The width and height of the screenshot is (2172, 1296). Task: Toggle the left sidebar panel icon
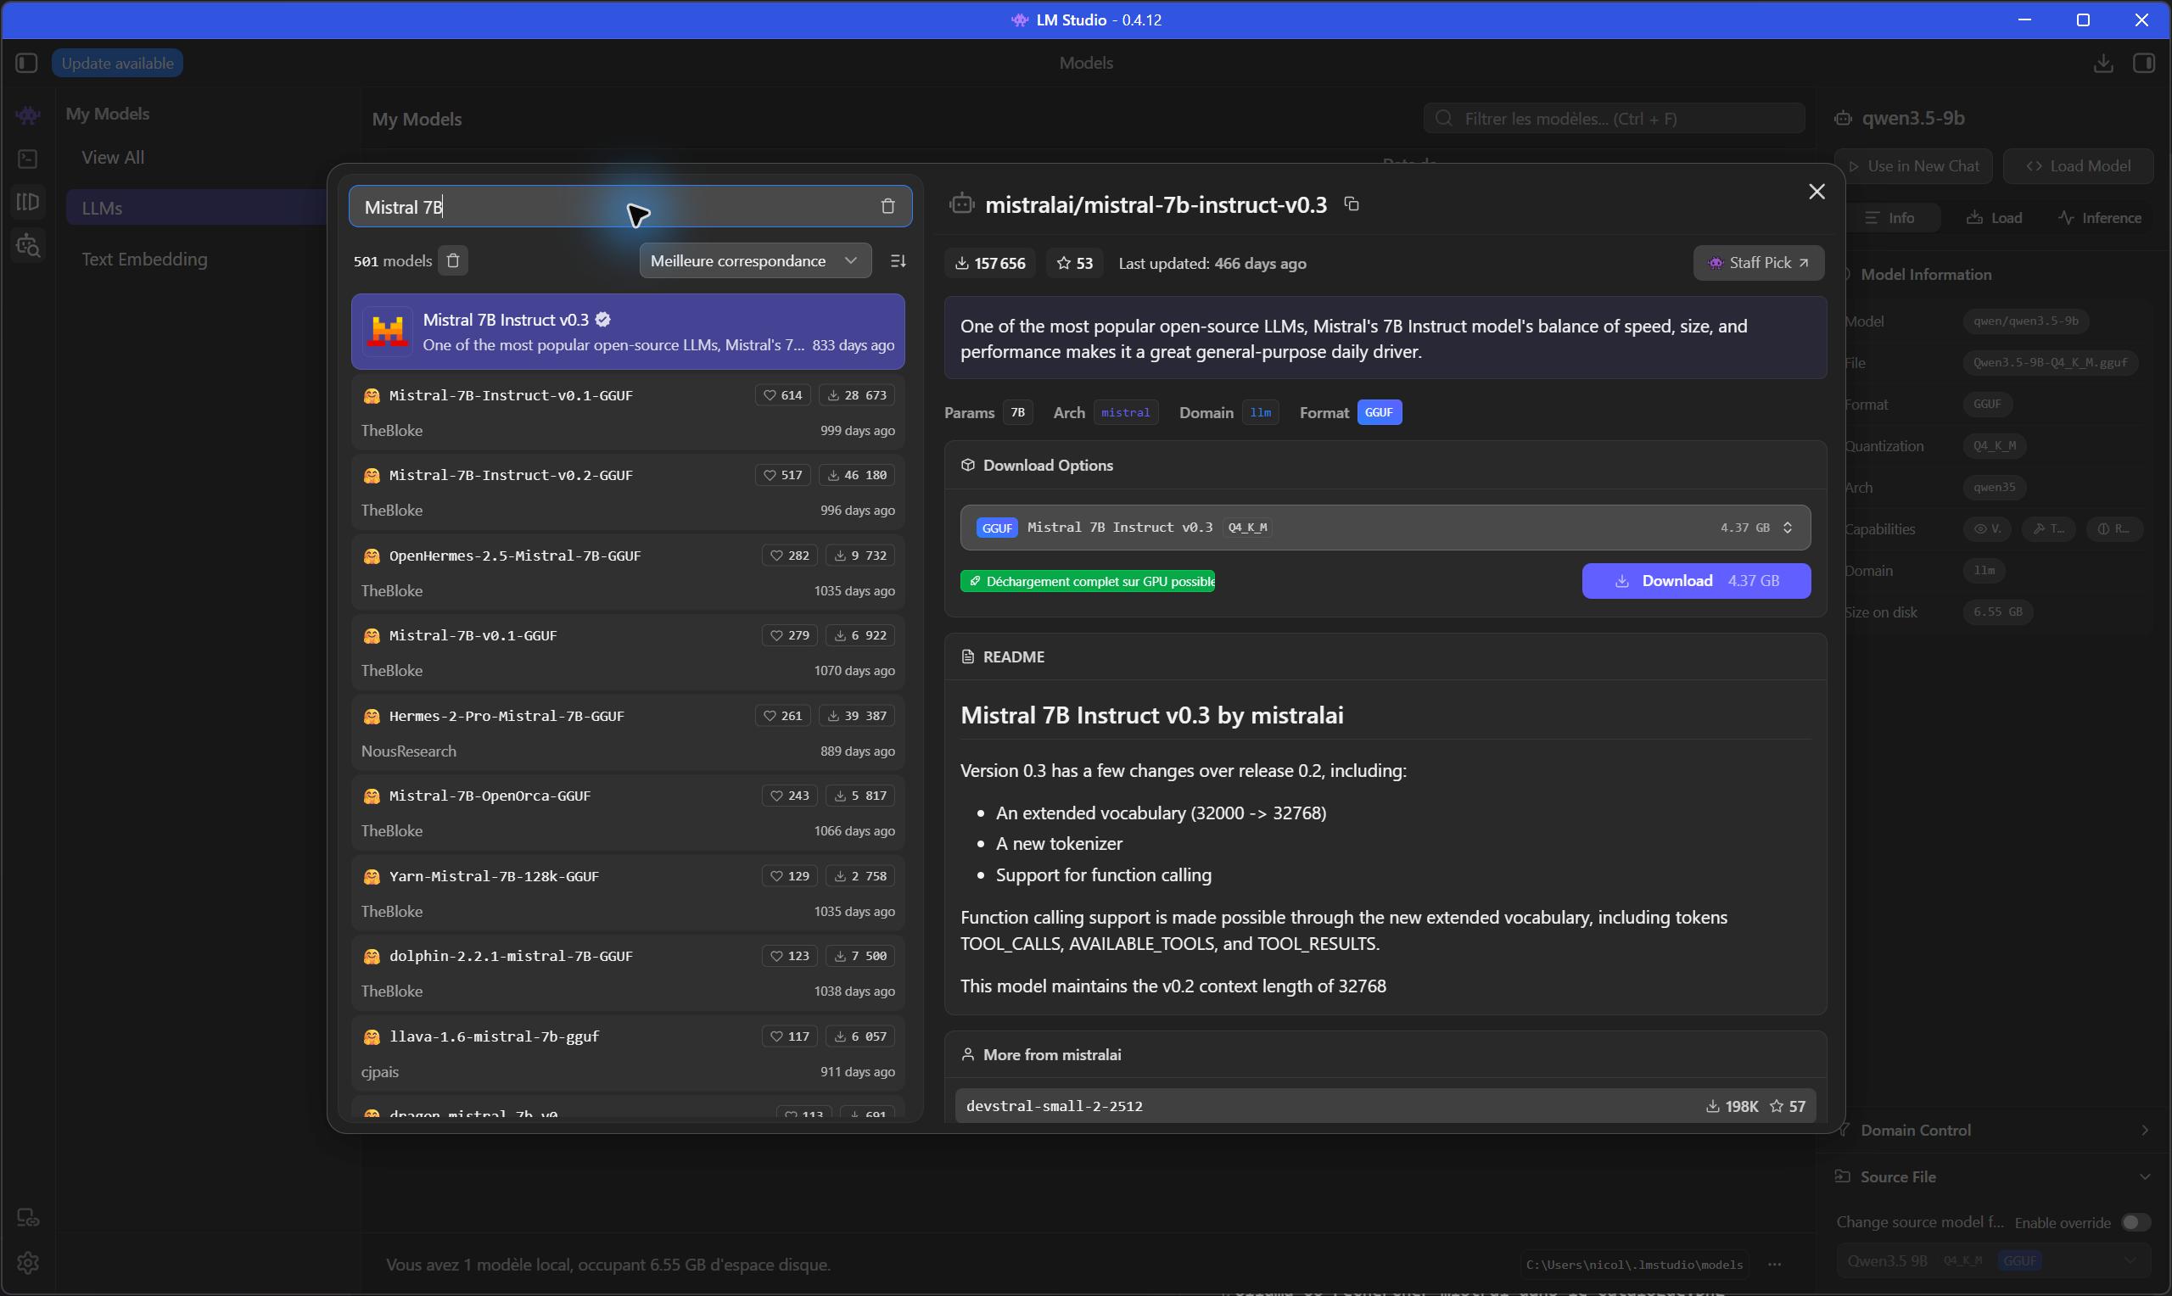[x=26, y=63]
